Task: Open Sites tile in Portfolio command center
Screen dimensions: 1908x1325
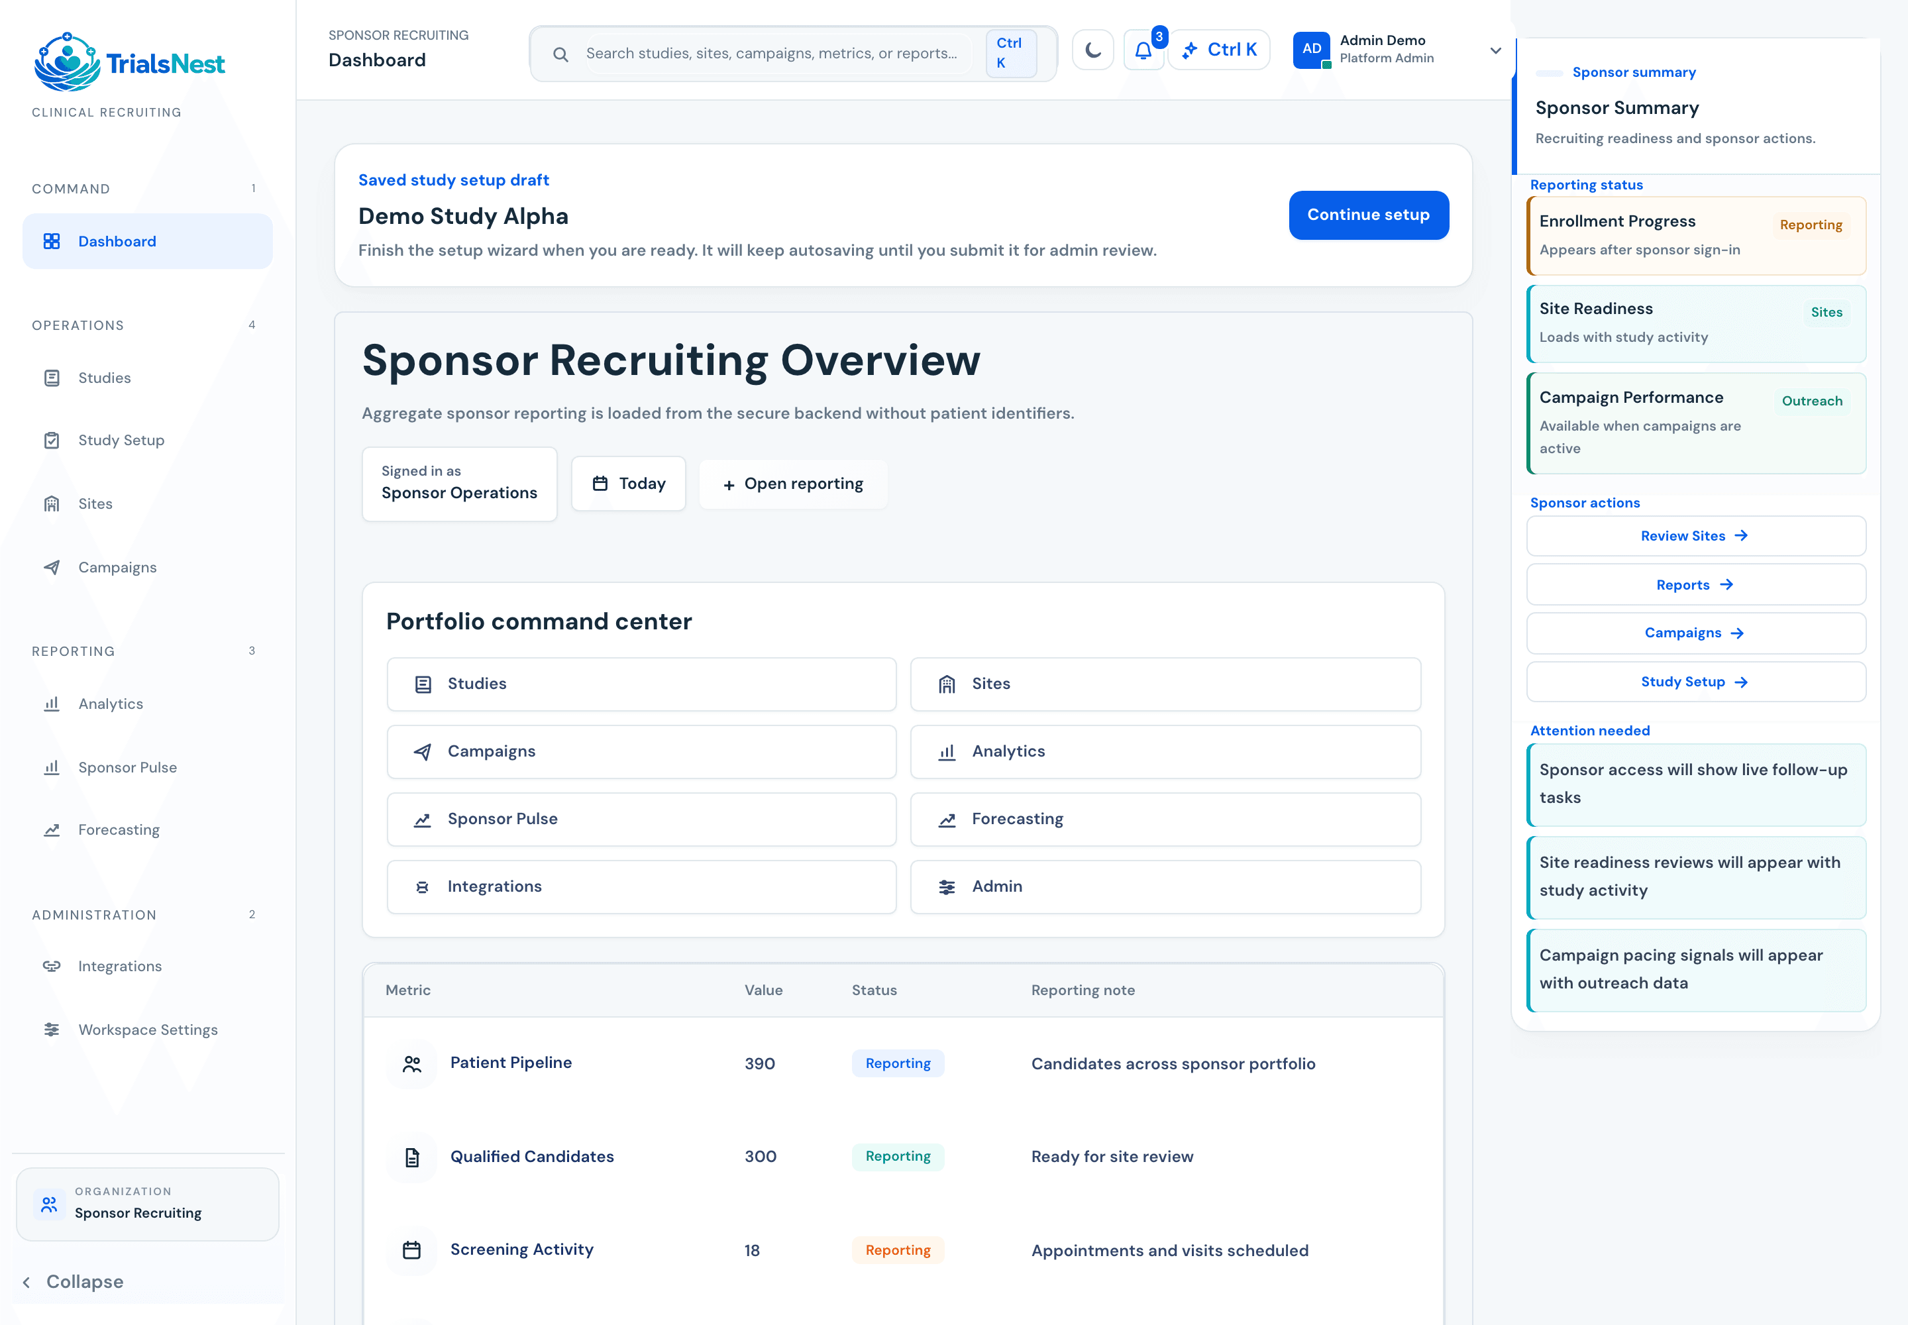Action: pyautogui.click(x=1165, y=684)
